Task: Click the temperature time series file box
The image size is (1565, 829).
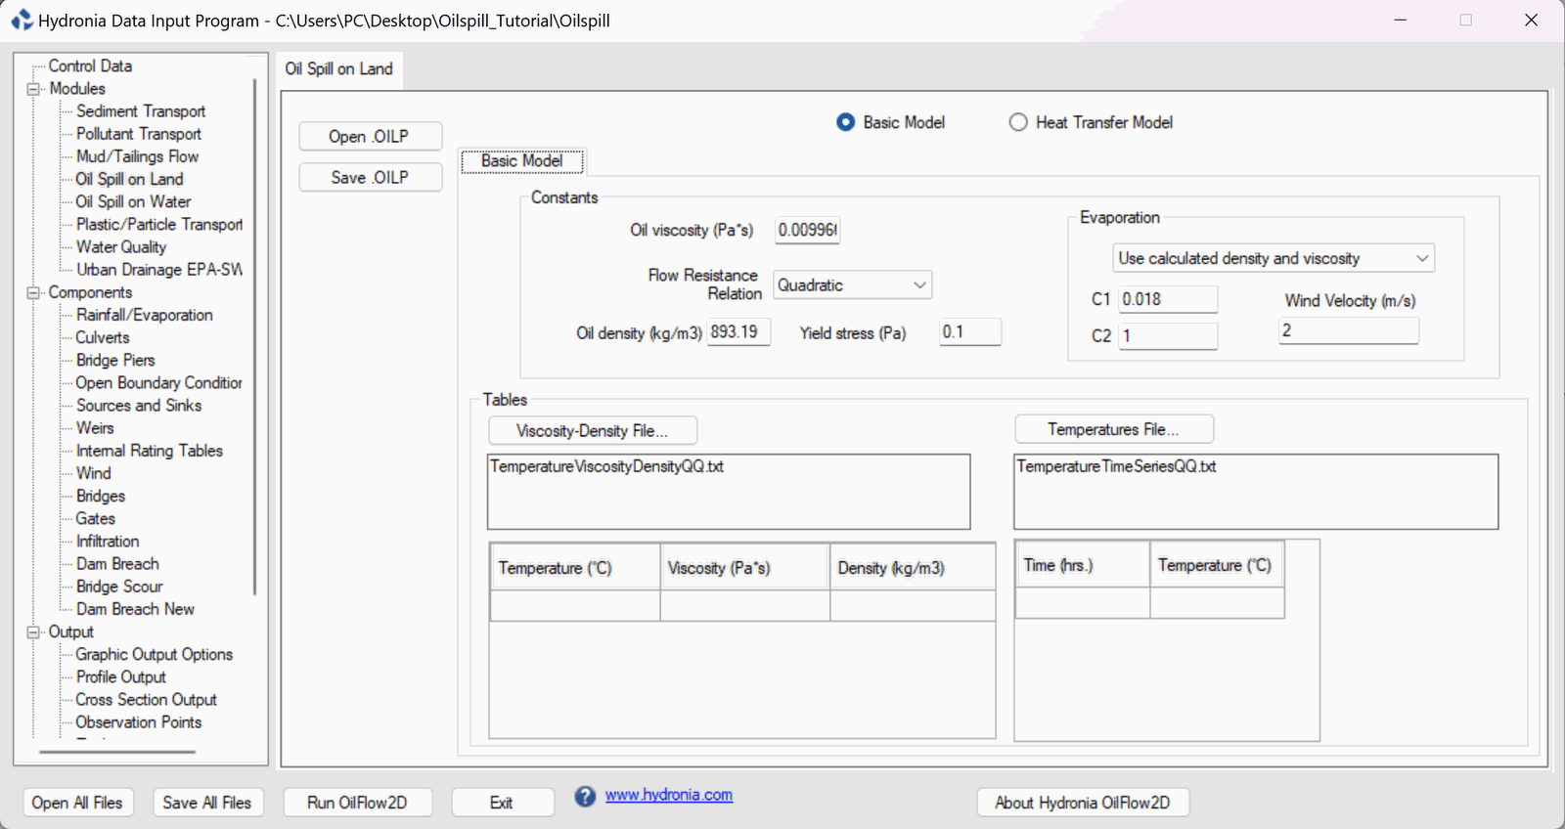Action: click(1256, 492)
